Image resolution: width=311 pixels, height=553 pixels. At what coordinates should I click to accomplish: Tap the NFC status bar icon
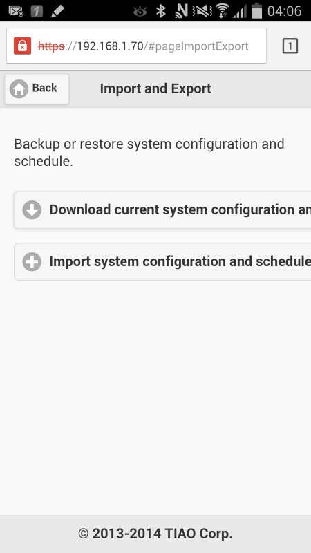tap(181, 11)
